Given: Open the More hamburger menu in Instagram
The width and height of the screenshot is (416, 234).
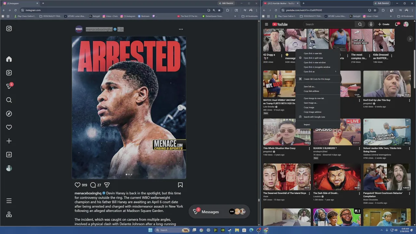Looking at the screenshot, I should click(x=9, y=201).
